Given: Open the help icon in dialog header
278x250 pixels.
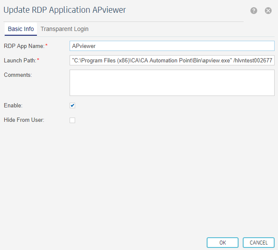Looking at the screenshot, I should click(254, 11).
